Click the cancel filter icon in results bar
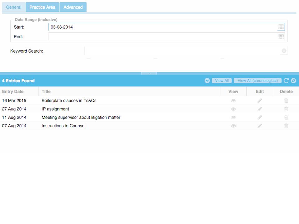Image resolution: width=299 pixels, height=224 pixels. pyautogui.click(x=293, y=81)
